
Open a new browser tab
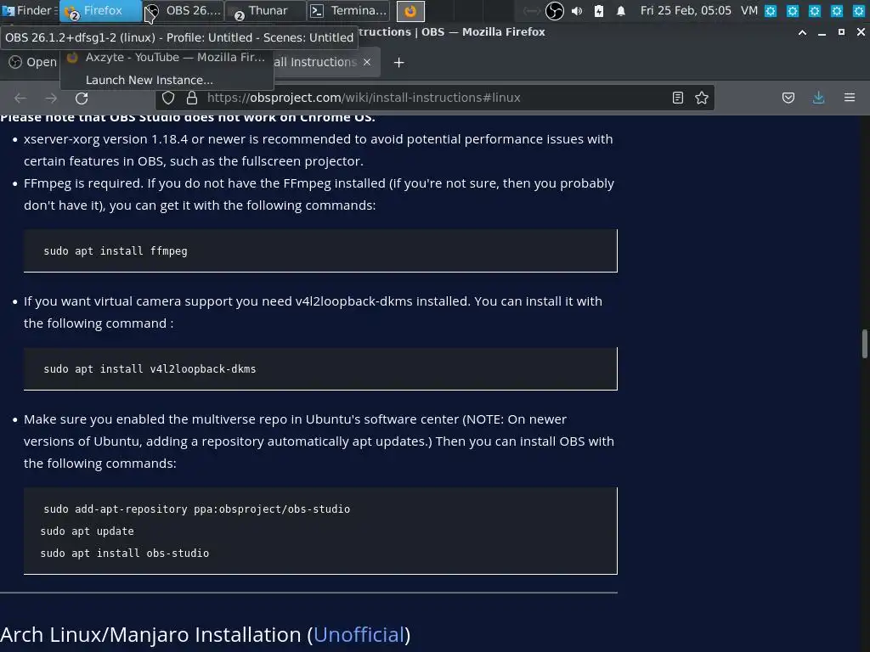[x=399, y=63]
